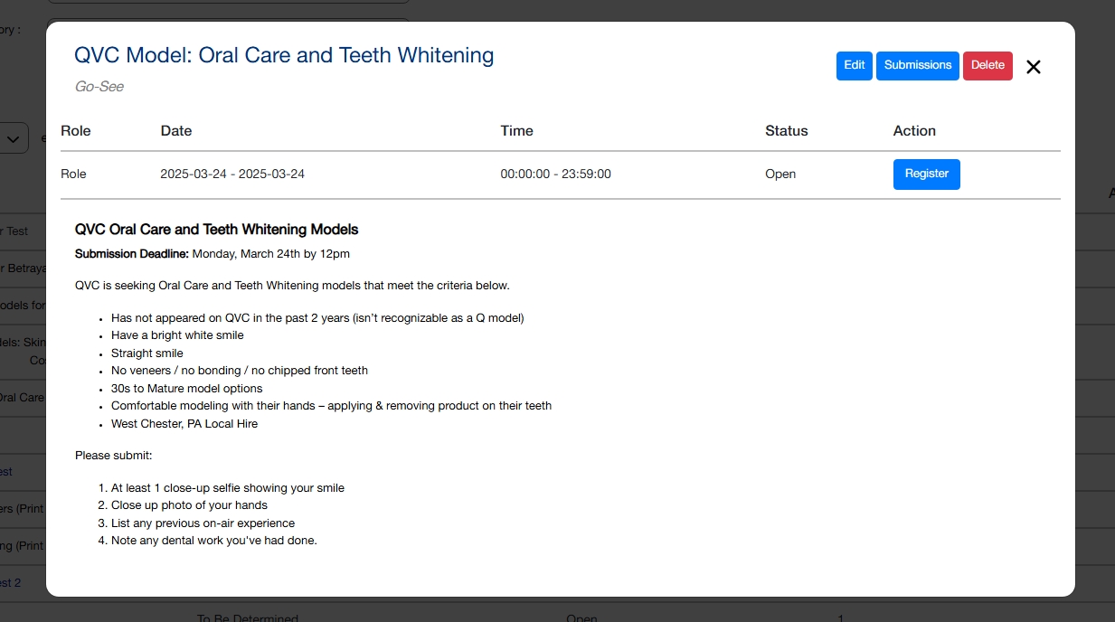Screen dimensions: 1115x622
Task: Click the bullet 'Comfortable modeling with their hands'
Action: click(x=331, y=406)
